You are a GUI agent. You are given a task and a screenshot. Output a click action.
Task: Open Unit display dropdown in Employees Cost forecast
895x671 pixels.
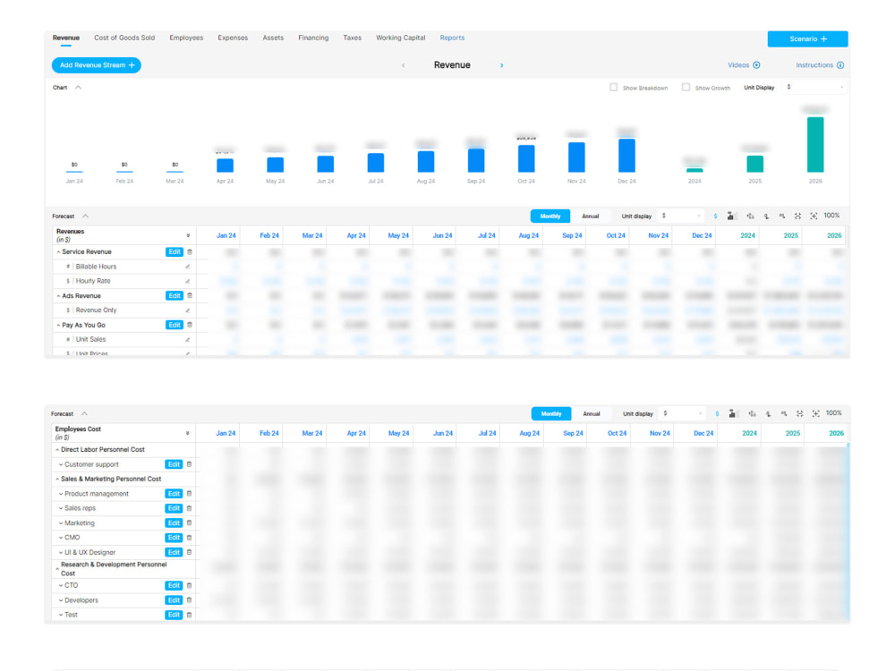click(x=683, y=413)
